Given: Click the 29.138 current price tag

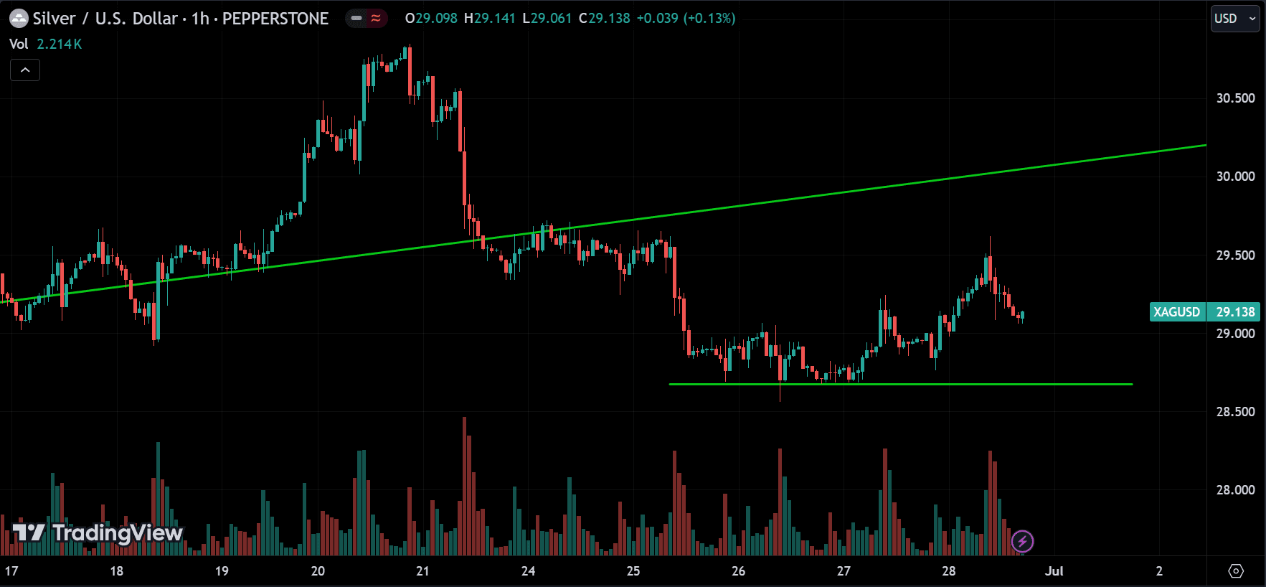Looking at the screenshot, I should (1235, 312).
